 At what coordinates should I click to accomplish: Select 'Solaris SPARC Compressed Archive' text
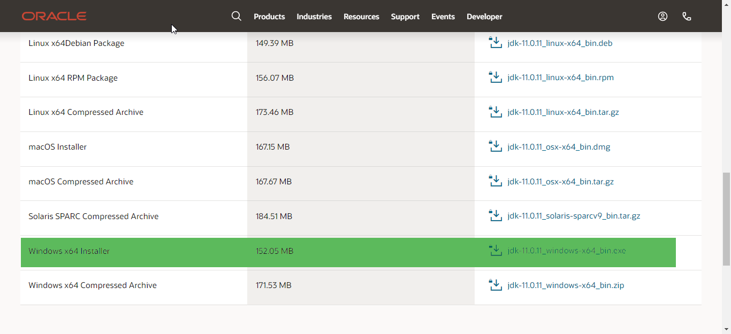click(x=94, y=216)
